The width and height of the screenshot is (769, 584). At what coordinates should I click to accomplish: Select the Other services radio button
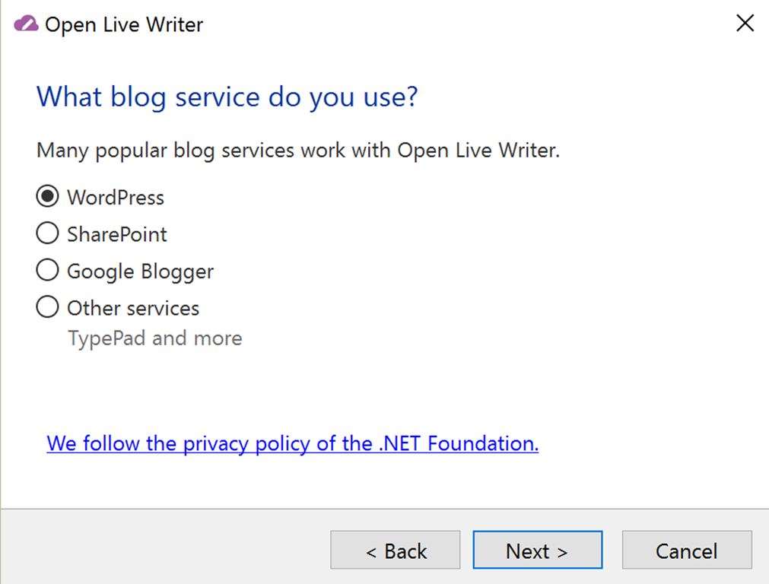[47, 307]
